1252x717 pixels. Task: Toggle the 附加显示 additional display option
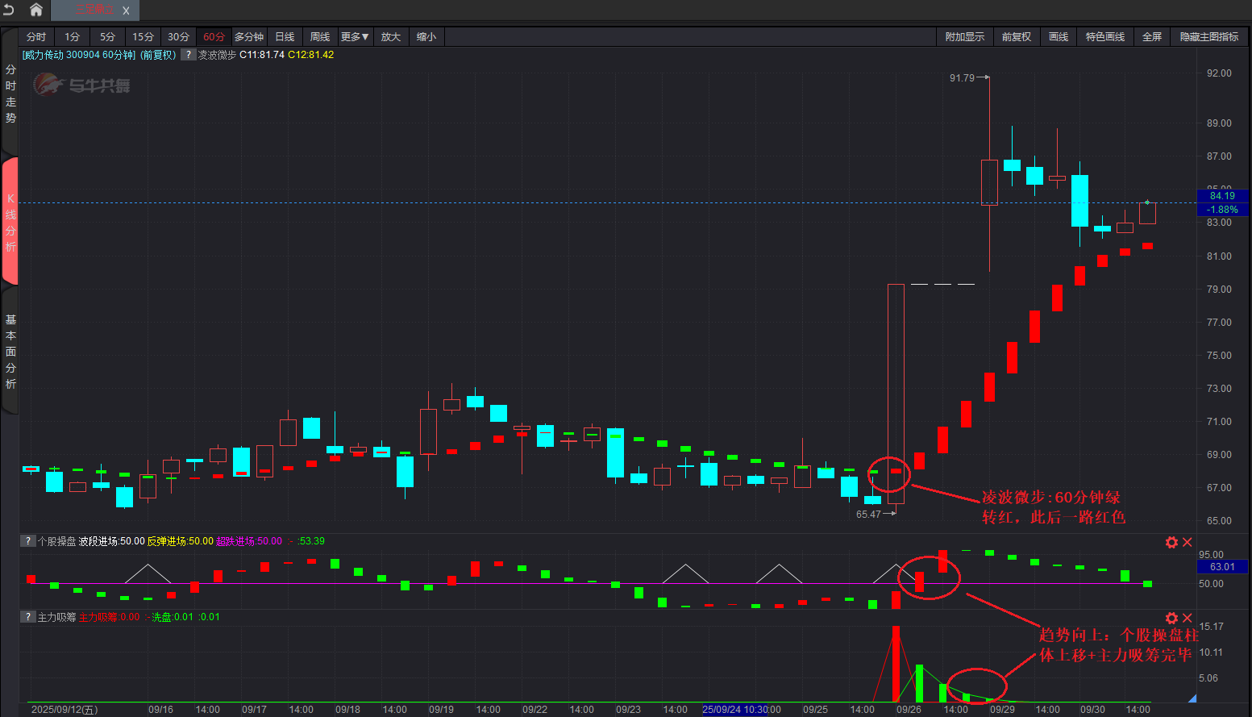964,37
